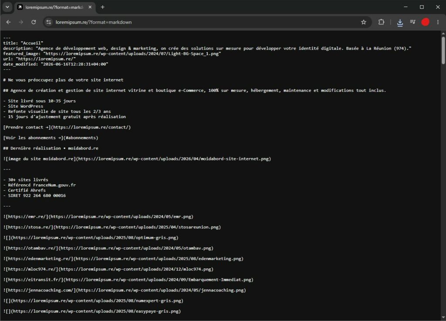Open the tab search dropdown arrow
The image size is (446, 321).
pyautogui.click(x=7, y=7)
